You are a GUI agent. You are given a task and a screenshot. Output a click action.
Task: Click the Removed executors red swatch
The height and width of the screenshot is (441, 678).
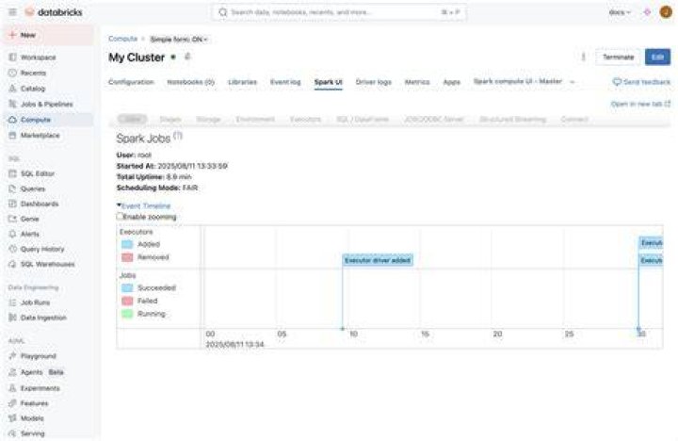coord(127,257)
